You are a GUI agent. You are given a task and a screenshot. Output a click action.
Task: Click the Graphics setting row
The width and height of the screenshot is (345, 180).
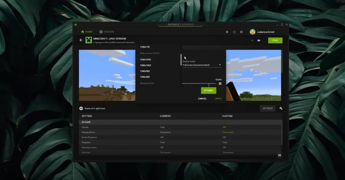[x=180, y=142]
